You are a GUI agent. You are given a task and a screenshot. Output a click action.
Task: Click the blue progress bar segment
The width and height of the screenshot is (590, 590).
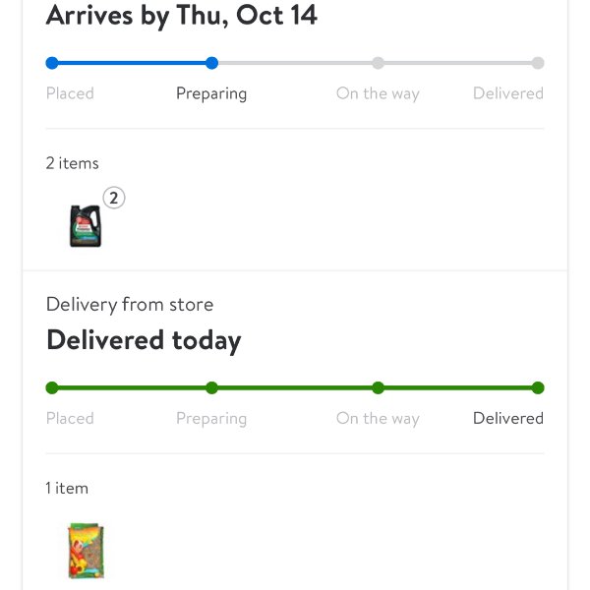132,63
